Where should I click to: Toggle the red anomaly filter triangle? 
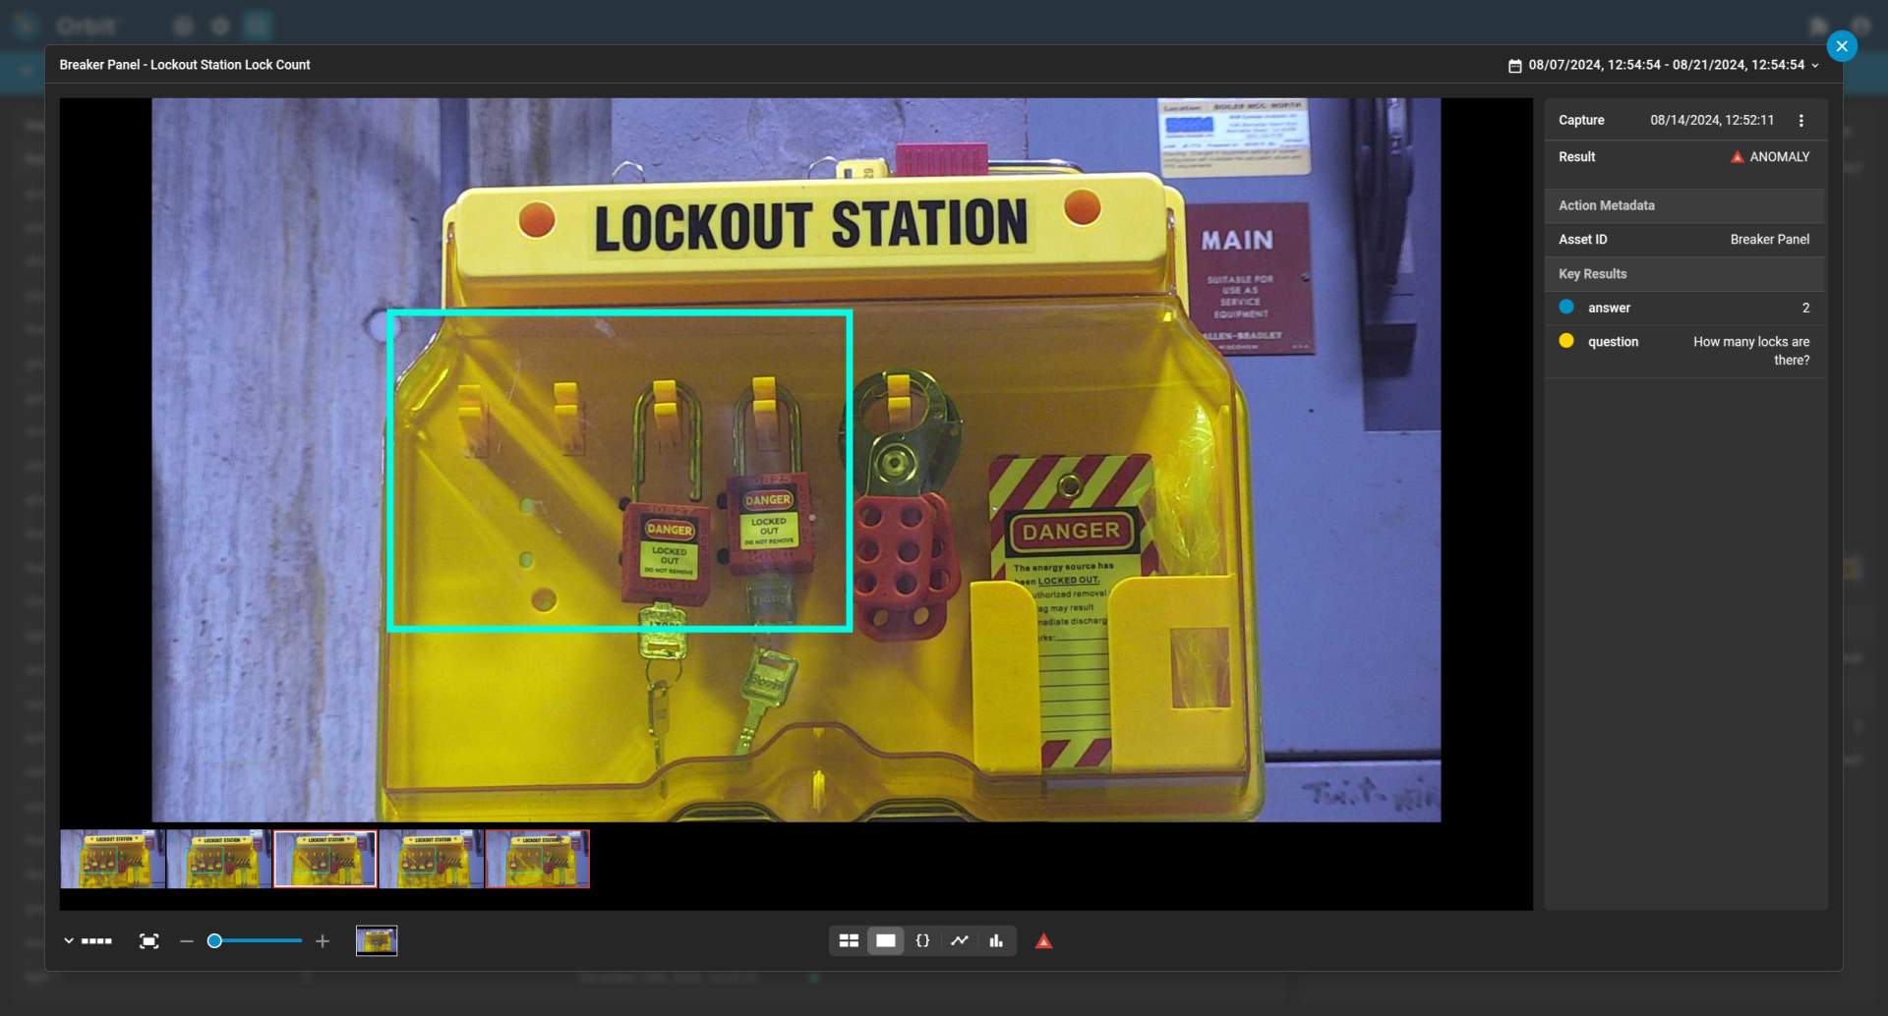point(1044,941)
